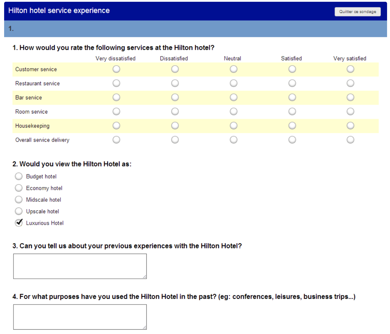Rate Bar service as Dissatisfied

[x=175, y=97]
